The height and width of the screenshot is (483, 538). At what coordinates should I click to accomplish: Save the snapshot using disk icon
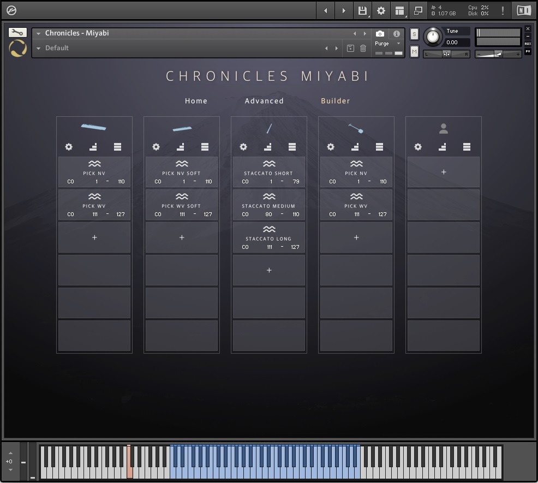coord(350,49)
